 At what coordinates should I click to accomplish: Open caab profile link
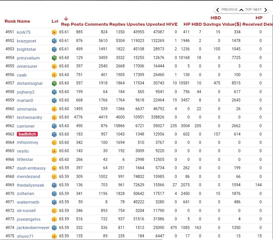[x=22, y=75]
